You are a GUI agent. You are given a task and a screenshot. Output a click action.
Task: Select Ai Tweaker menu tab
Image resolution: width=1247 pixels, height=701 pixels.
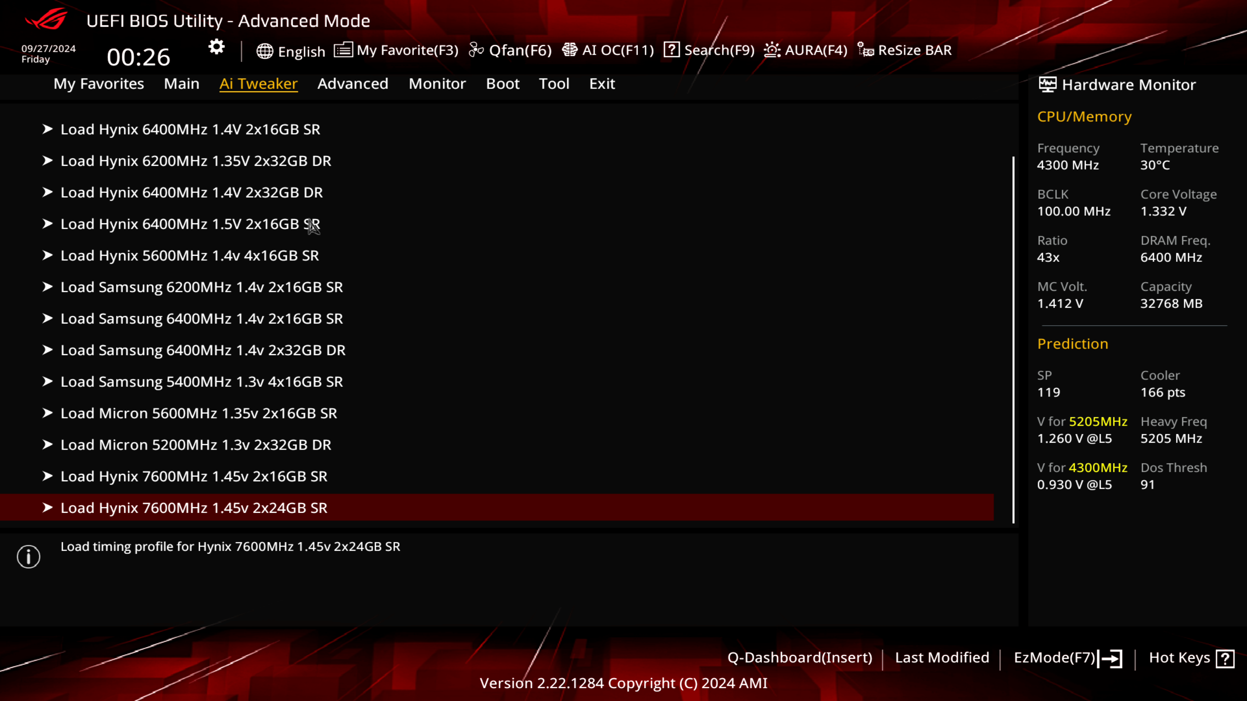click(258, 83)
